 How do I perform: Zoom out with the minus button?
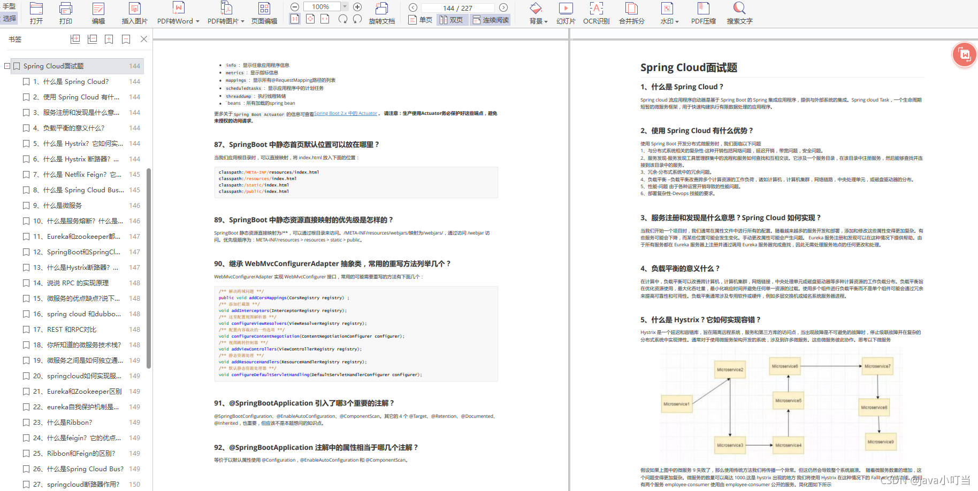tap(295, 7)
